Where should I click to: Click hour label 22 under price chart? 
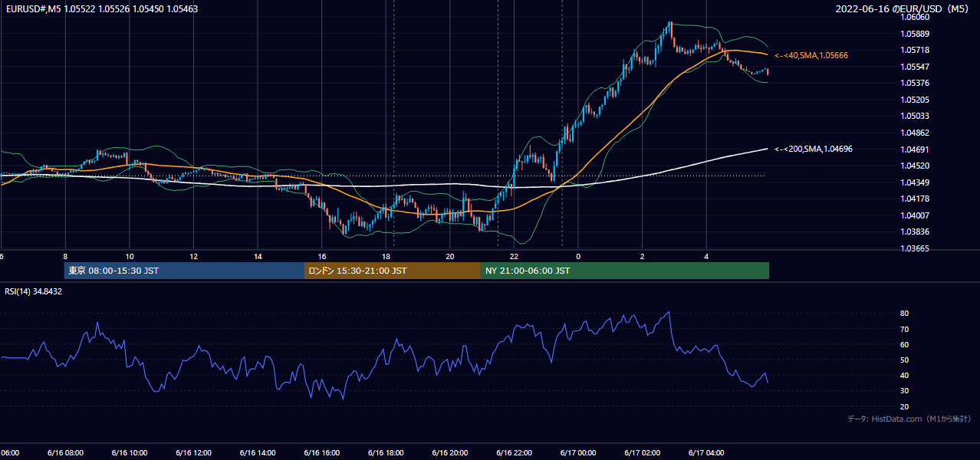[x=514, y=256]
